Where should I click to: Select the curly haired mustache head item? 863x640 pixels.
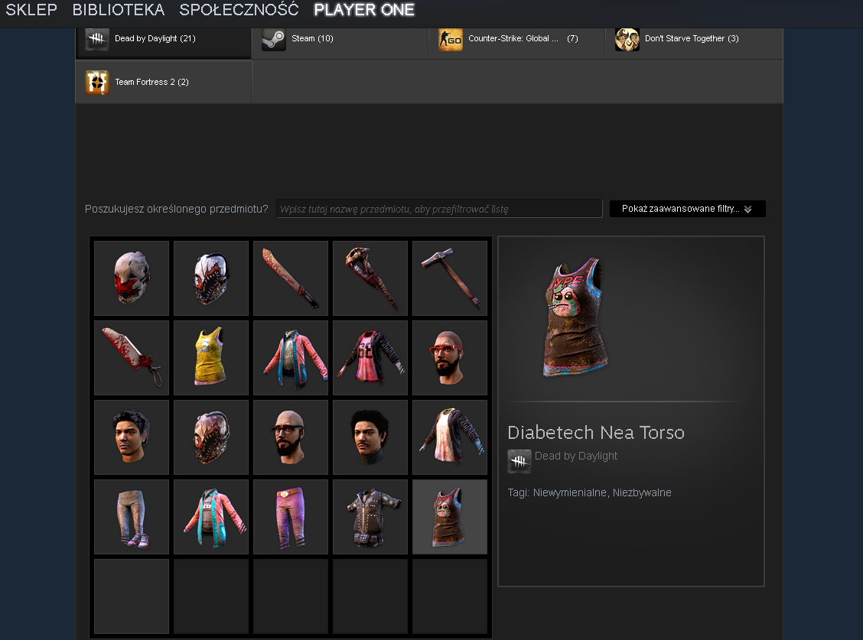370,437
